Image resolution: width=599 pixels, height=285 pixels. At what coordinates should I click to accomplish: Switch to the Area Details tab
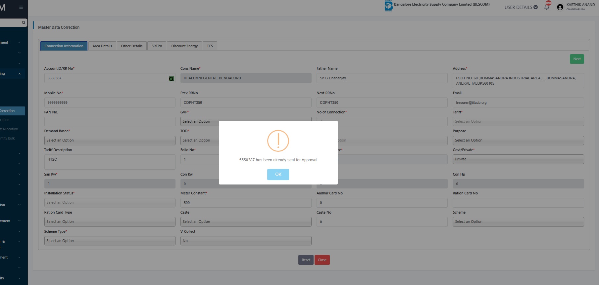click(102, 46)
